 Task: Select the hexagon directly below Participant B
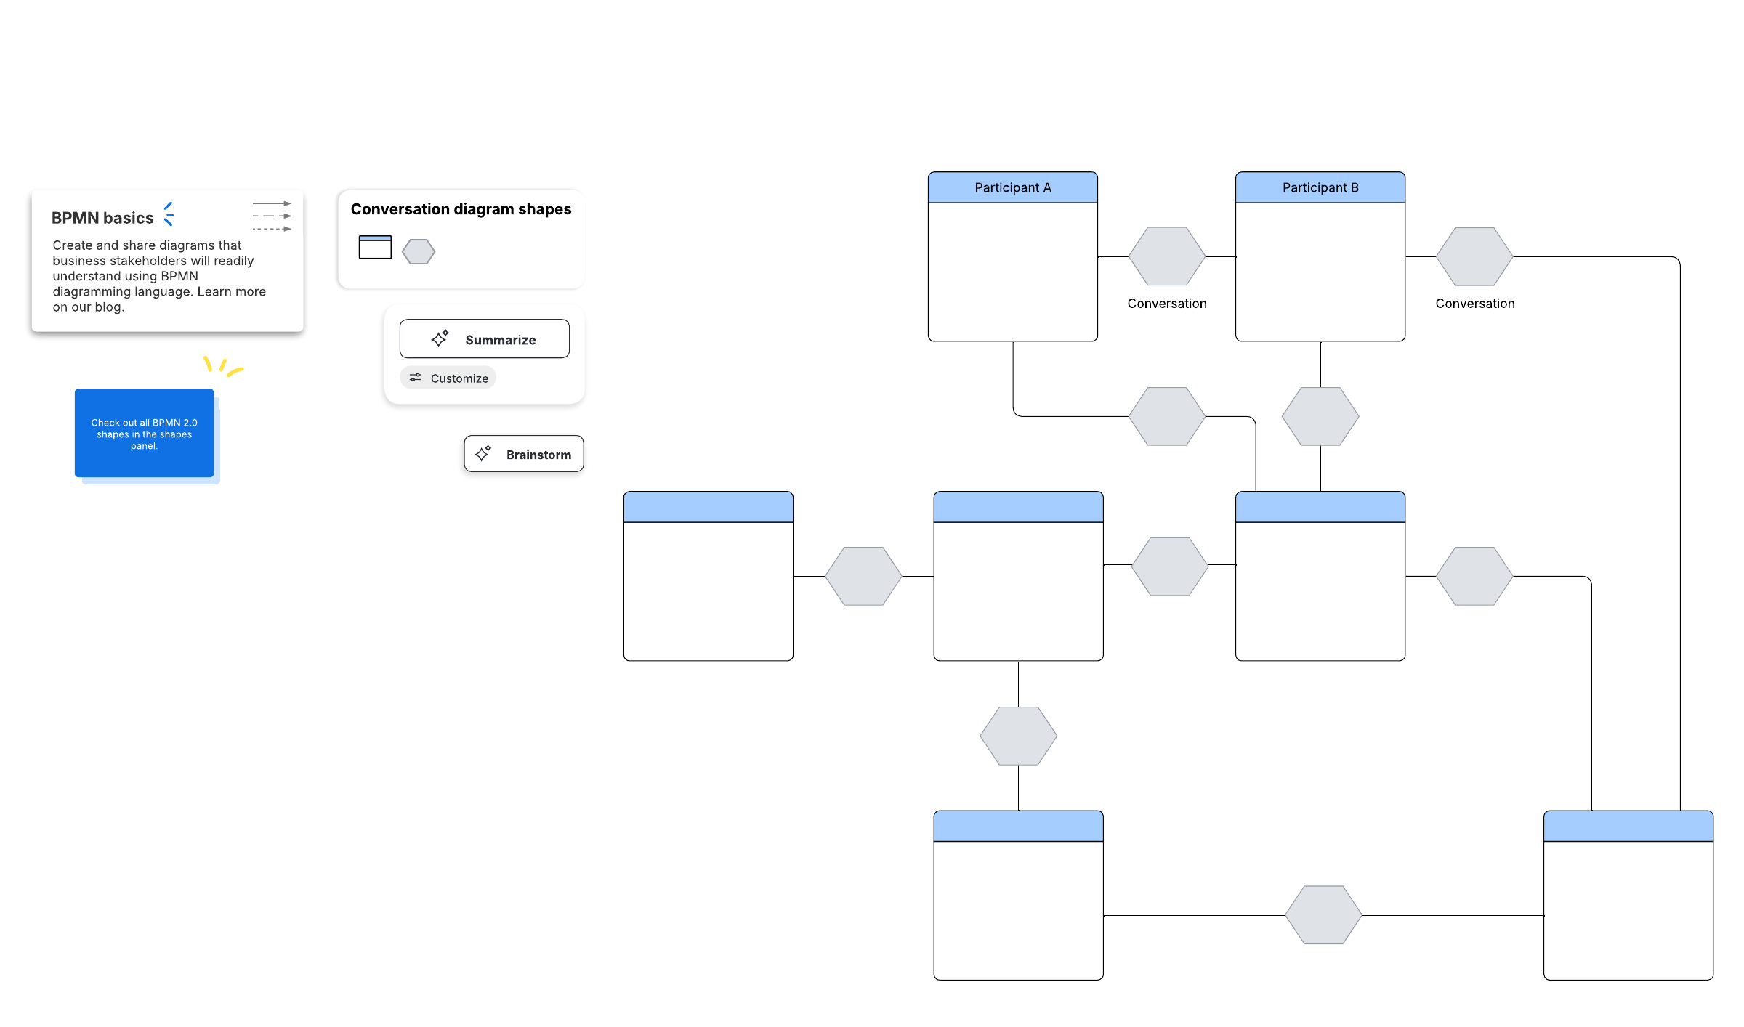[x=1320, y=416]
